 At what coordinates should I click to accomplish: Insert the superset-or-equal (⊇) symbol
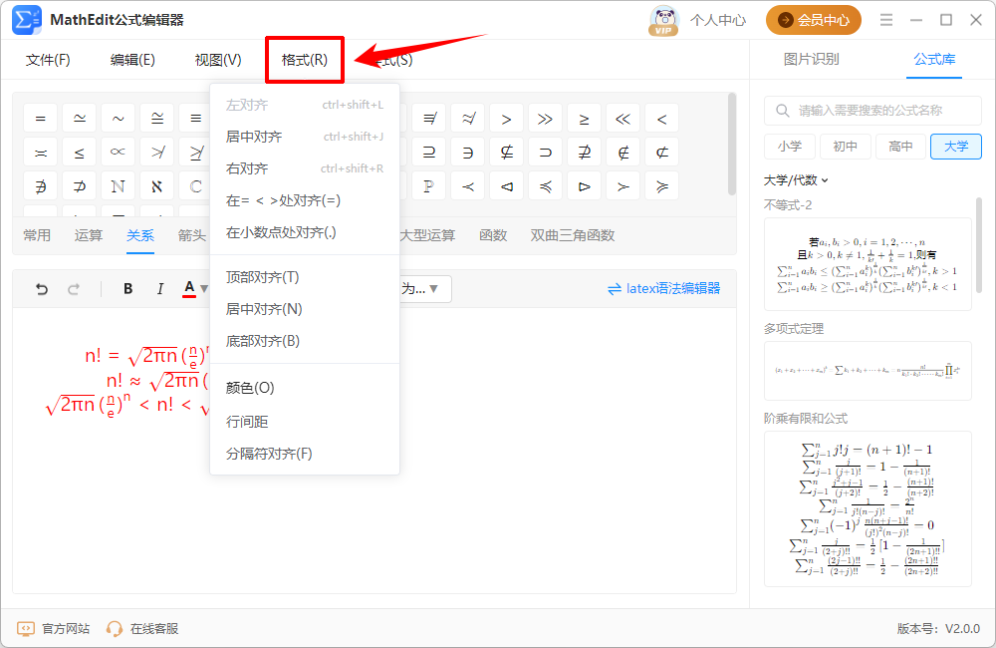(428, 153)
